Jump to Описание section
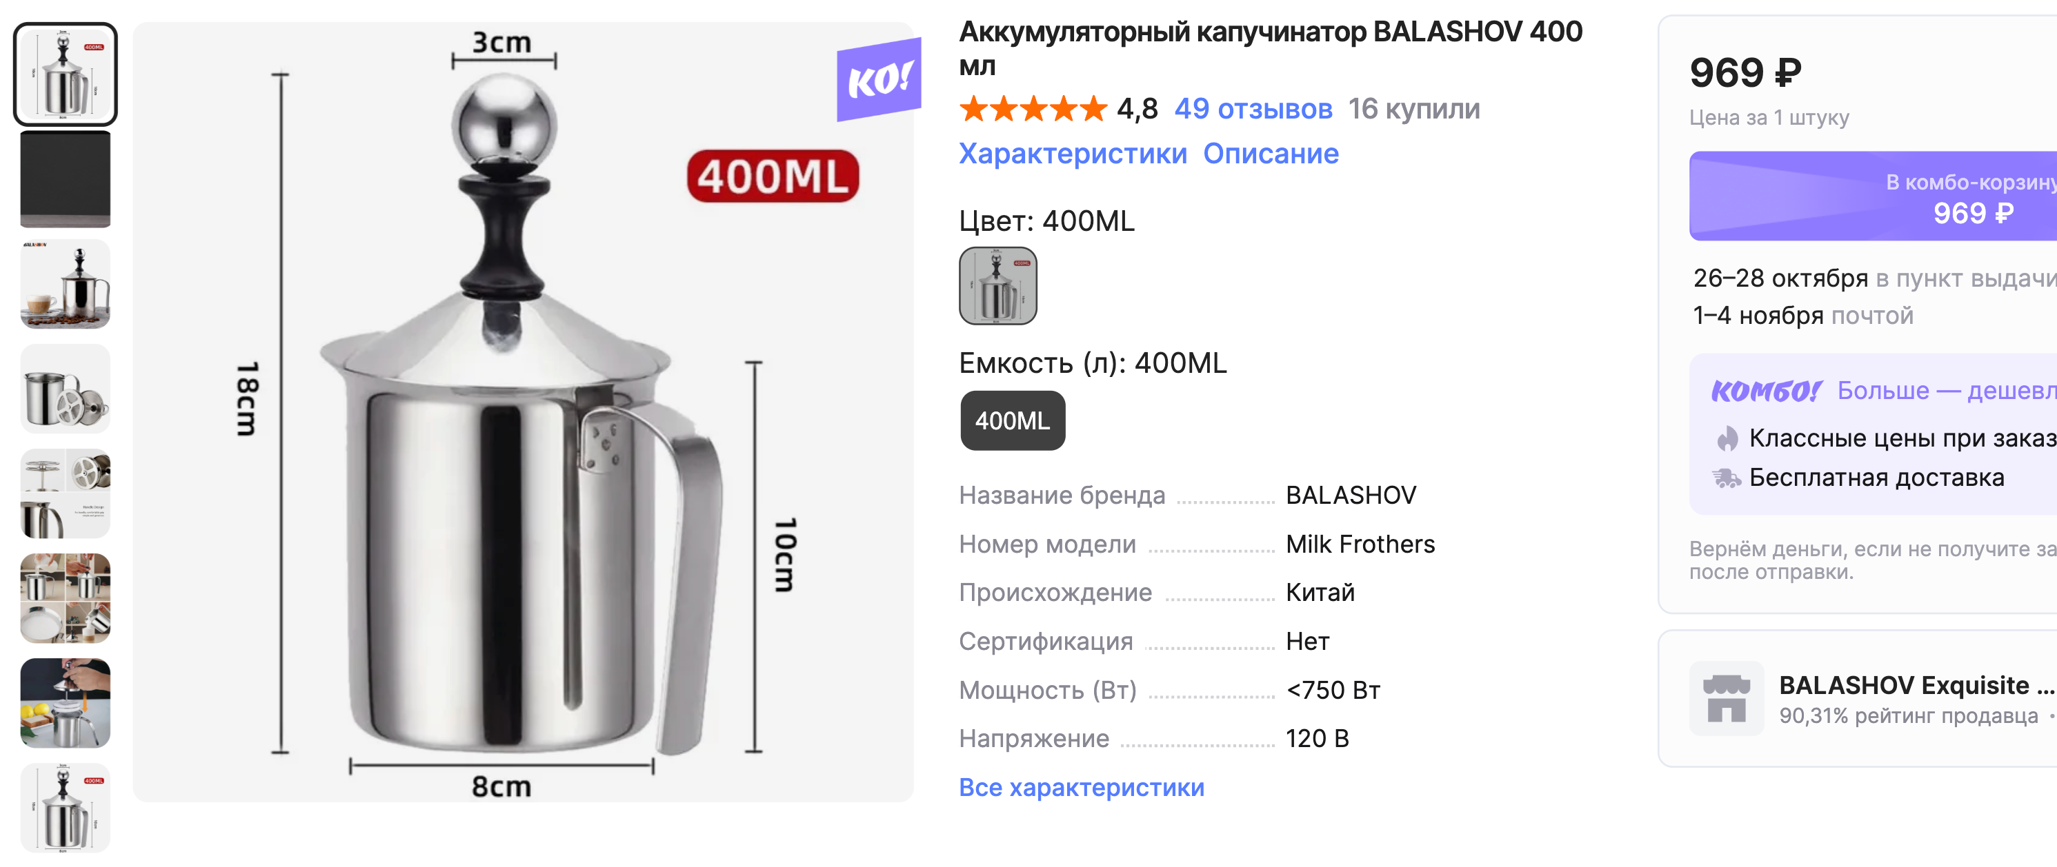 (1271, 153)
